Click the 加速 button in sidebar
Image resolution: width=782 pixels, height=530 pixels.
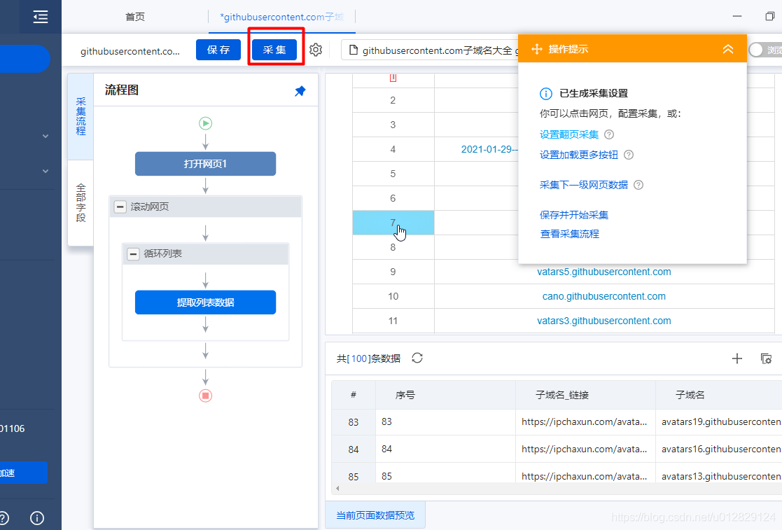coord(23,473)
